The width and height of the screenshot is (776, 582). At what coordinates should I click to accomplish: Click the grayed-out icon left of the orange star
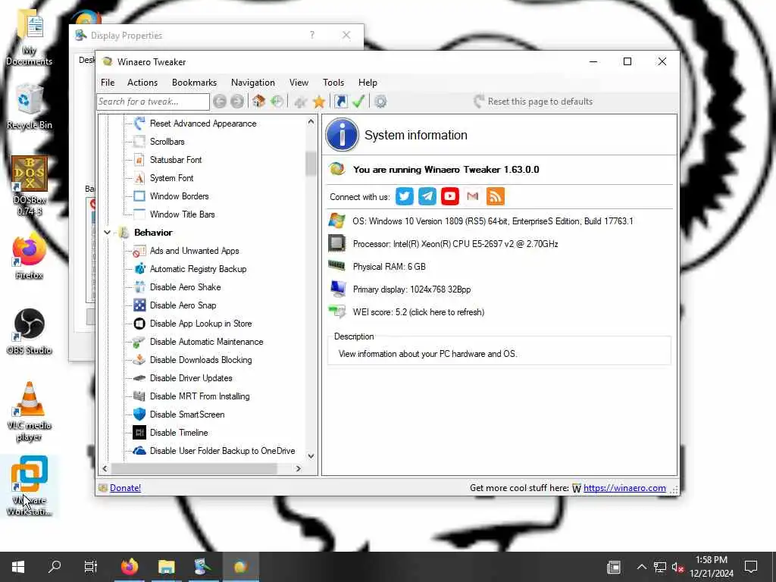point(300,102)
